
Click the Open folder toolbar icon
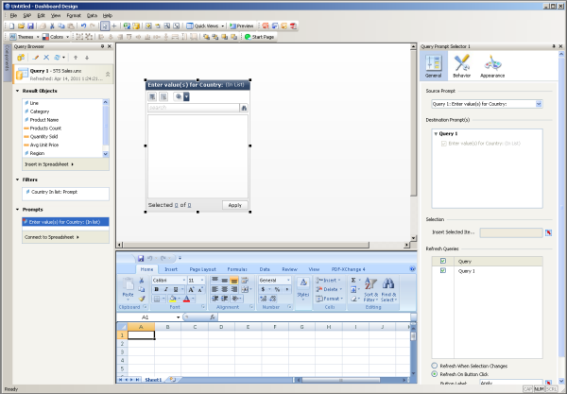click(x=21, y=26)
